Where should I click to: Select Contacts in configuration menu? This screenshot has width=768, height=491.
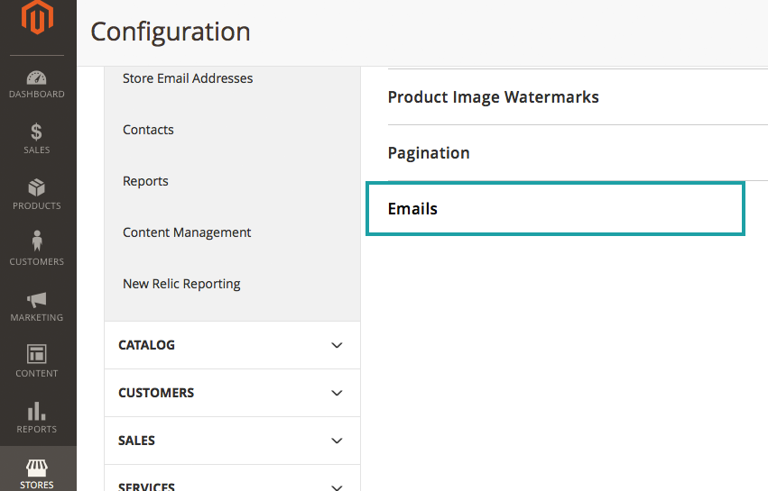tap(148, 130)
